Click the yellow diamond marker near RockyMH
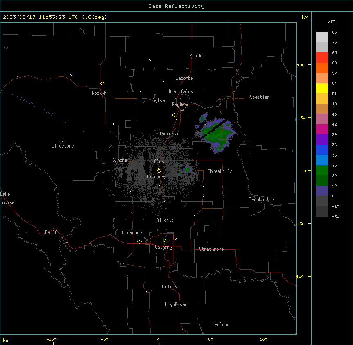353x345 pixels. pyautogui.click(x=102, y=84)
